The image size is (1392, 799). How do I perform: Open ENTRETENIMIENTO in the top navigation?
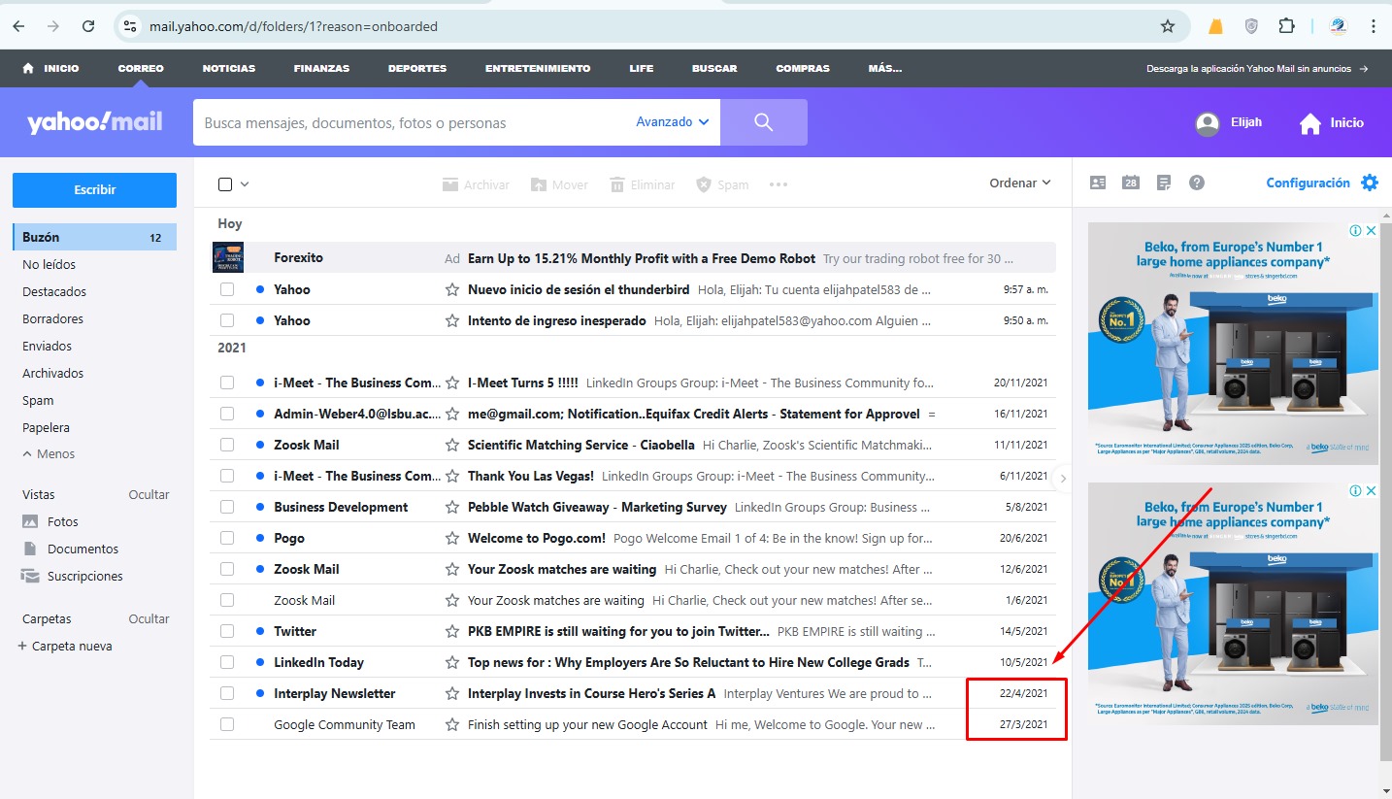(538, 69)
